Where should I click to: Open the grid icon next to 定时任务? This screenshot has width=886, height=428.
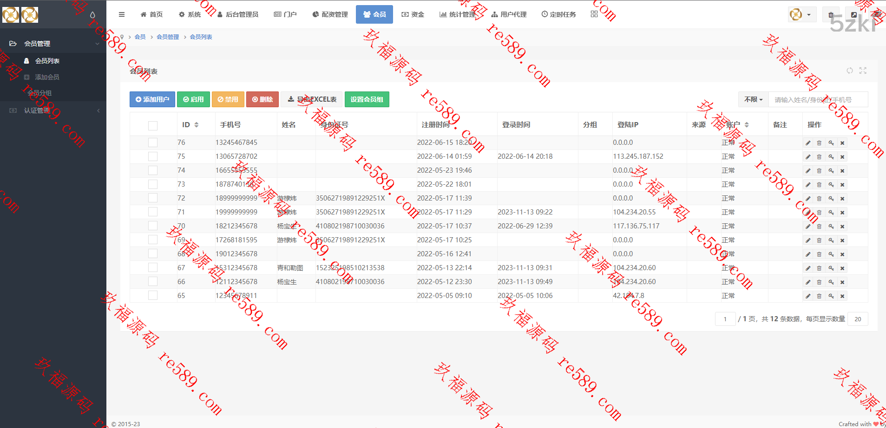[594, 14]
